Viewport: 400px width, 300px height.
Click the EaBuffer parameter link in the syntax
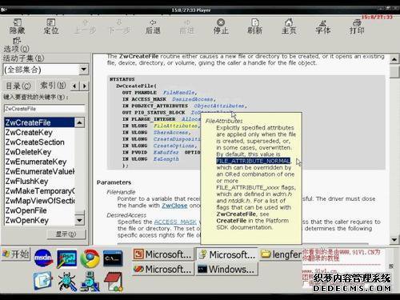click(x=166, y=152)
